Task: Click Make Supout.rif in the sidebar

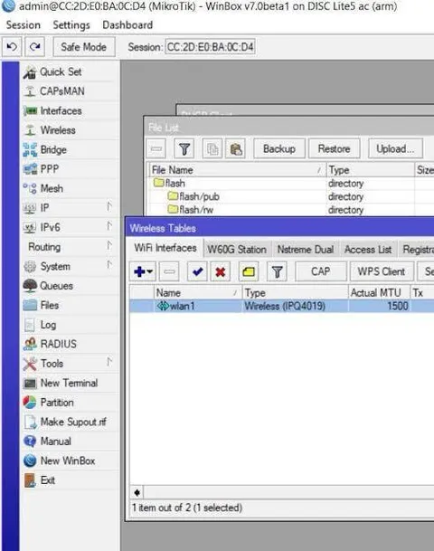Action: coord(70,422)
